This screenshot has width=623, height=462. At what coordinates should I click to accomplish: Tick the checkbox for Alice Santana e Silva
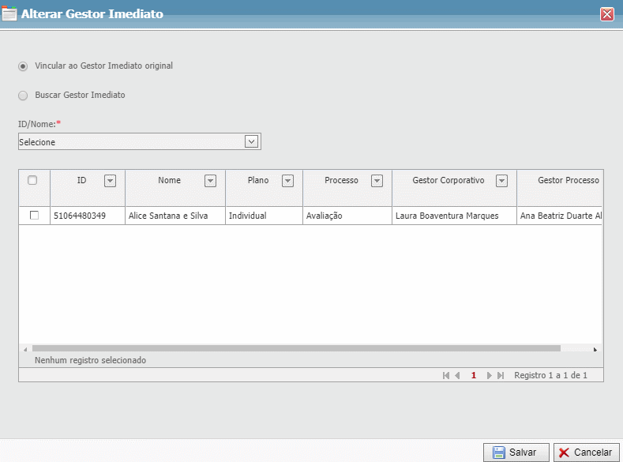pos(34,216)
